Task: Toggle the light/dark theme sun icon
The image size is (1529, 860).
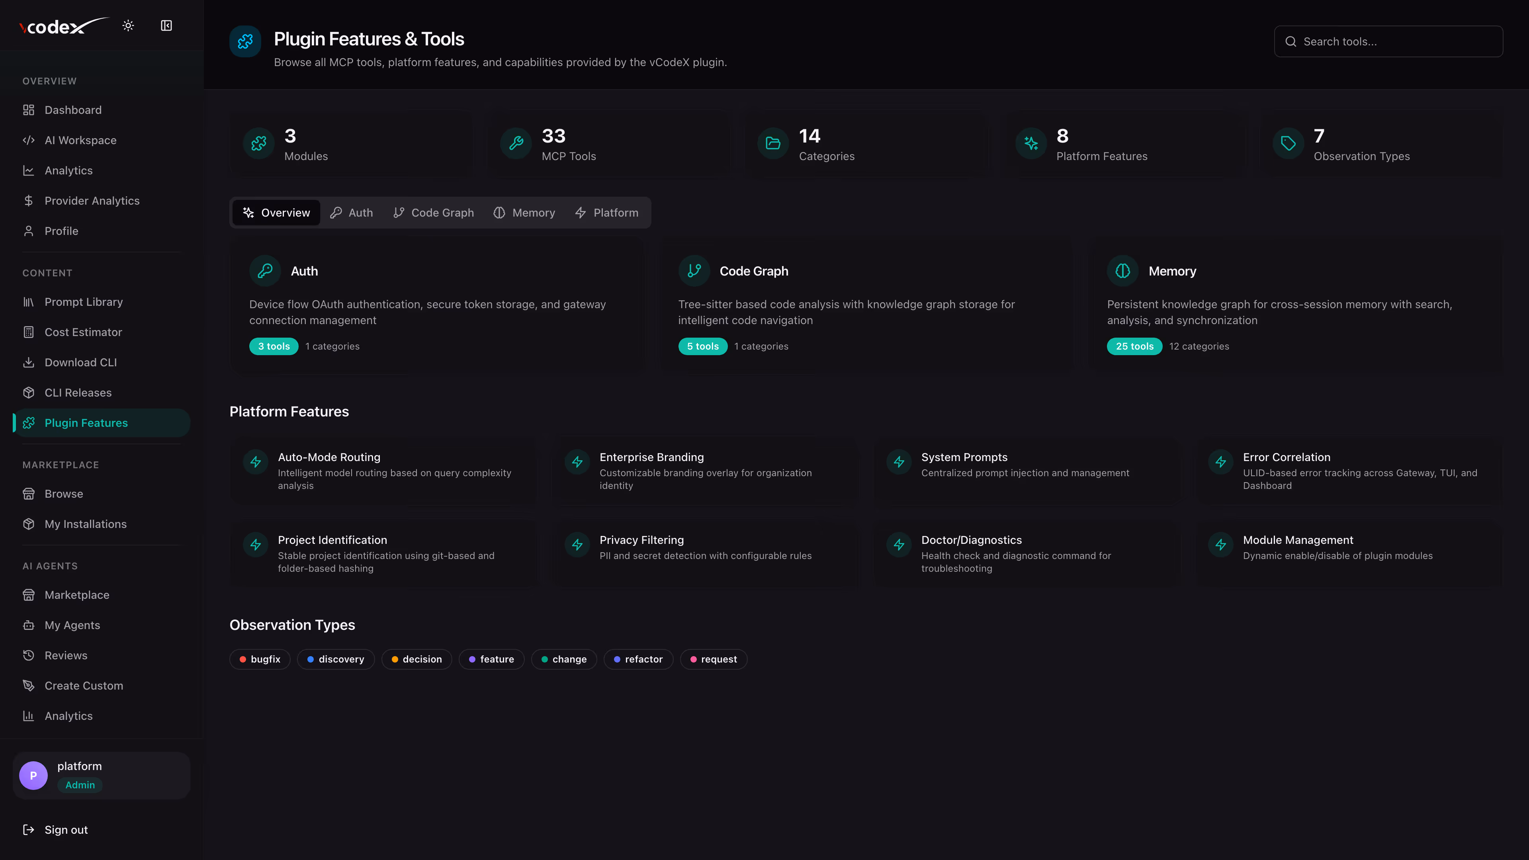Action: [128, 25]
